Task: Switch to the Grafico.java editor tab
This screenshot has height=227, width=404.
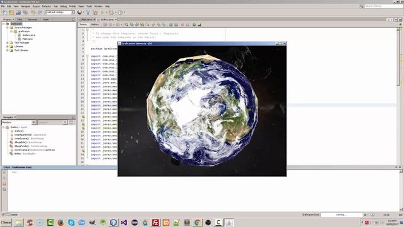Action: click(107, 20)
